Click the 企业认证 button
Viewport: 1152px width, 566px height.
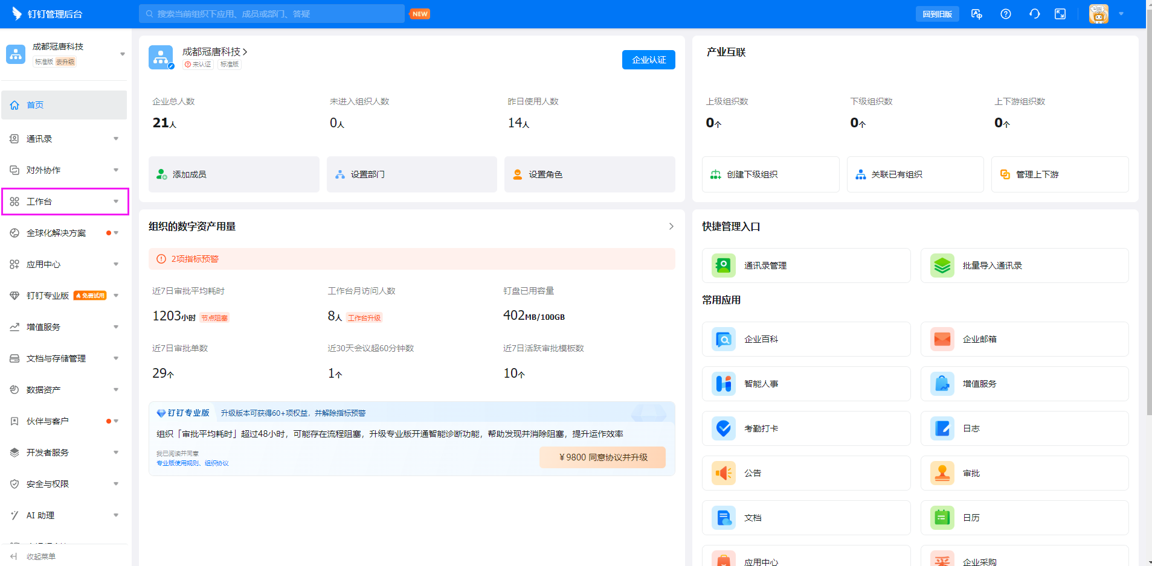(649, 60)
